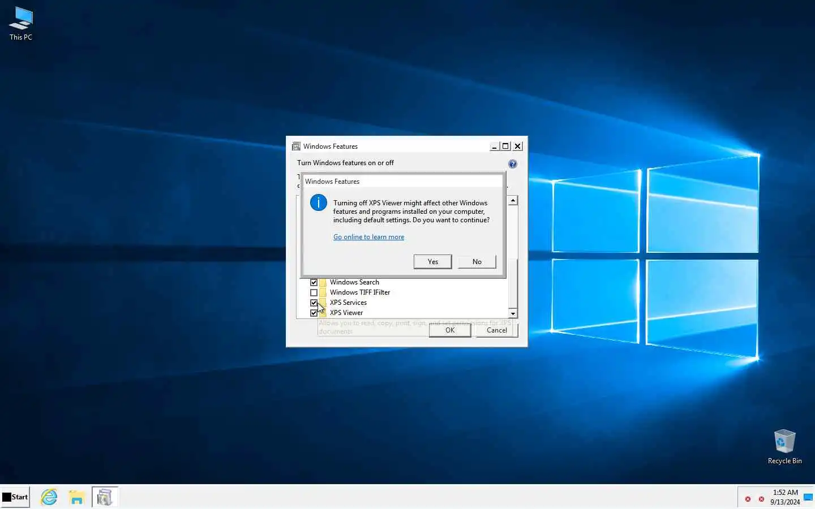The width and height of the screenshot is (815, 509).
Task: Click the blue information icon in the prompt
Action: (319, 202)
